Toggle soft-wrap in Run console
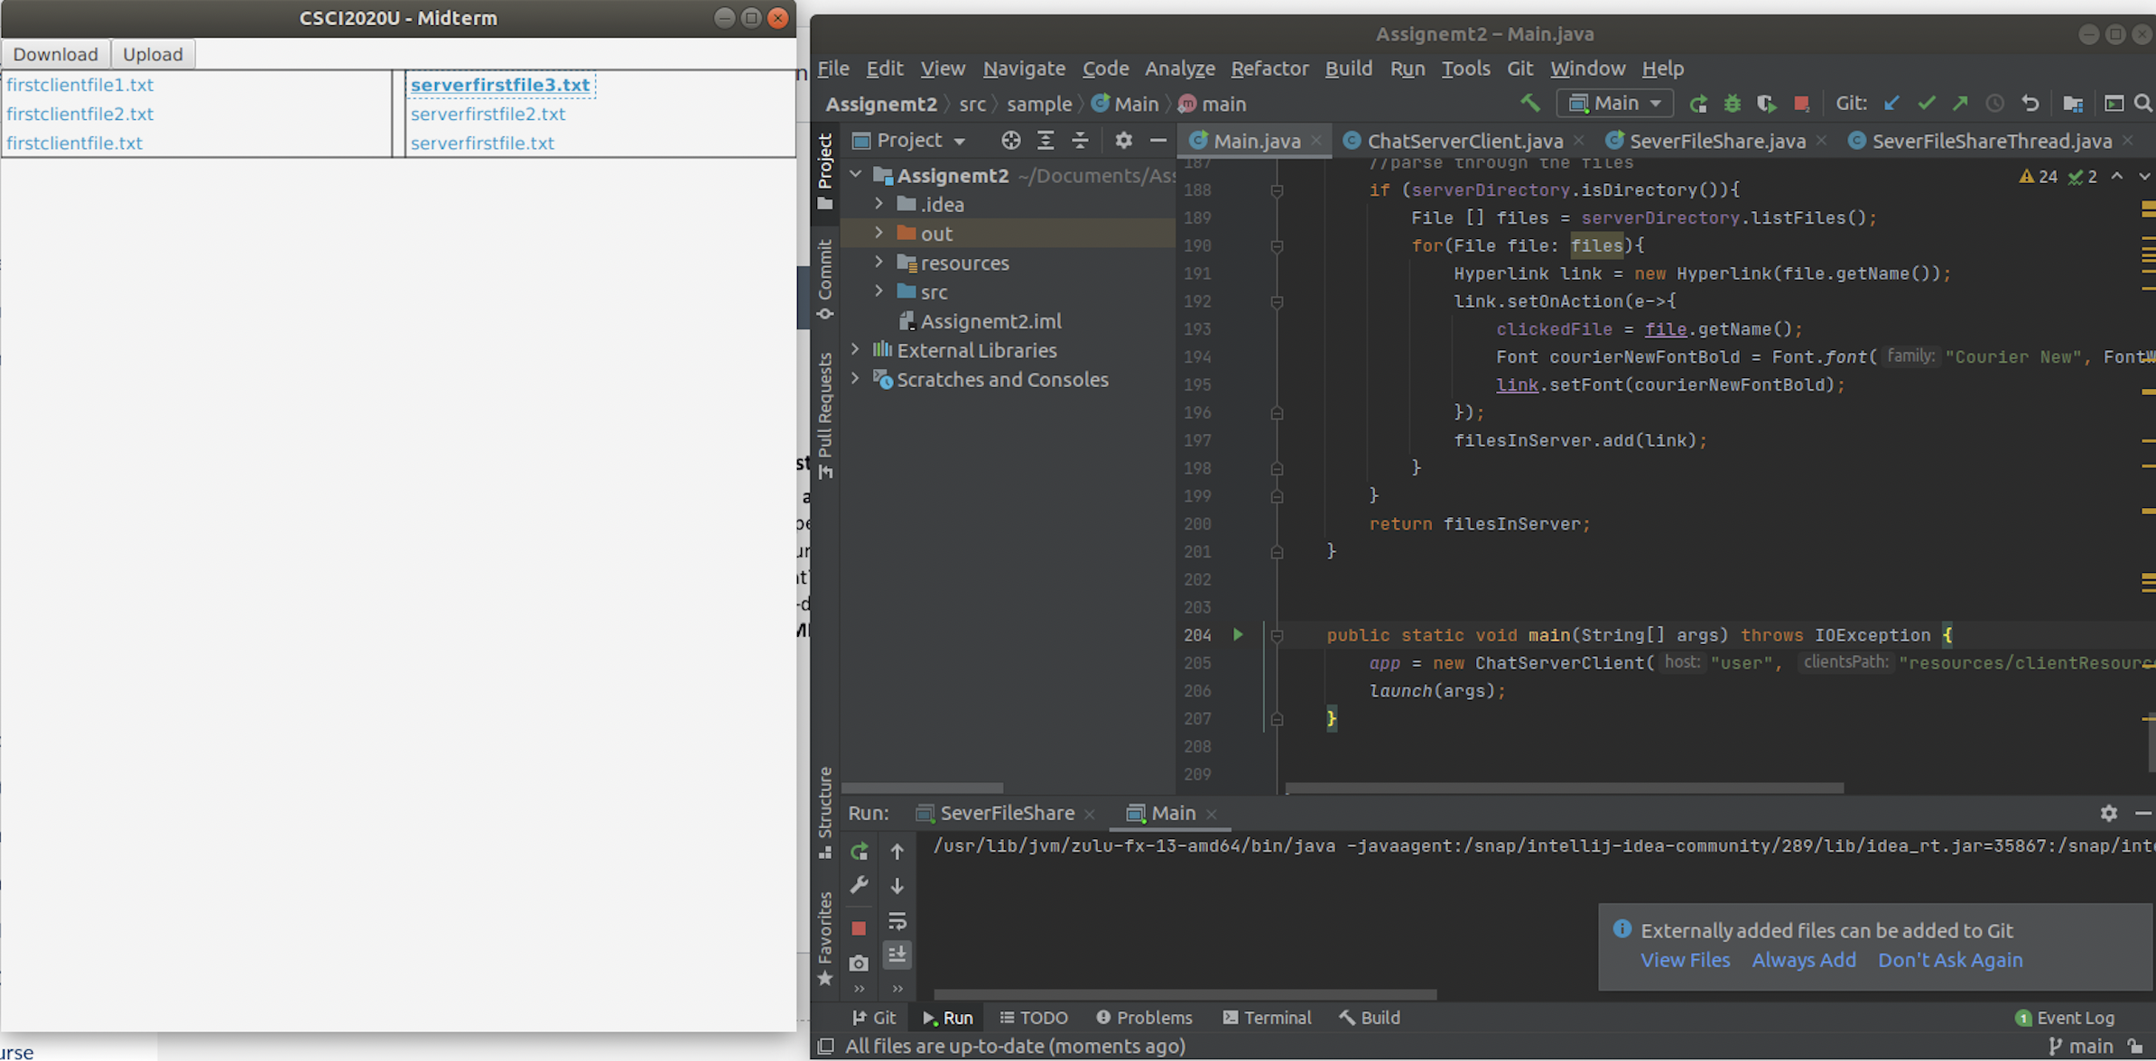2156x1061 pixels. pyautogui.click(x=897, y=921)
